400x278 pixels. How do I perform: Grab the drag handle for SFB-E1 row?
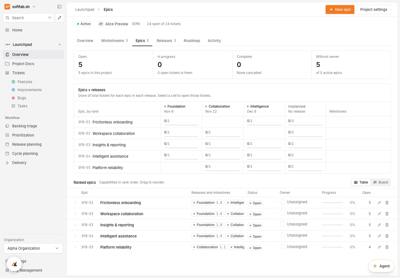point(75,203)
